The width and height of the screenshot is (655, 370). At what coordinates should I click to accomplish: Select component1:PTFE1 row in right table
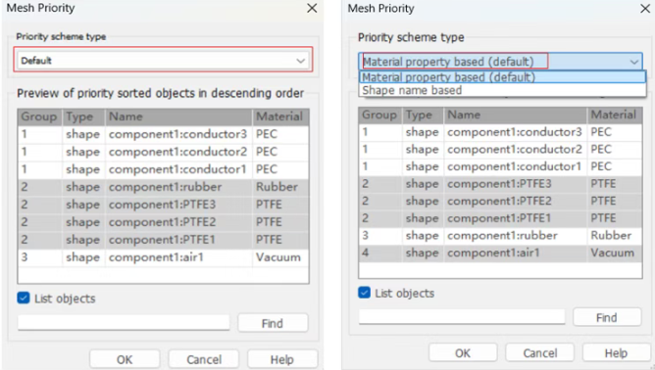(500, 218)
